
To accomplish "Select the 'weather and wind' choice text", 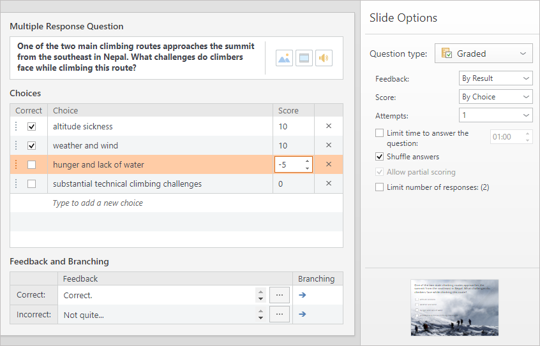I will 86,145.
